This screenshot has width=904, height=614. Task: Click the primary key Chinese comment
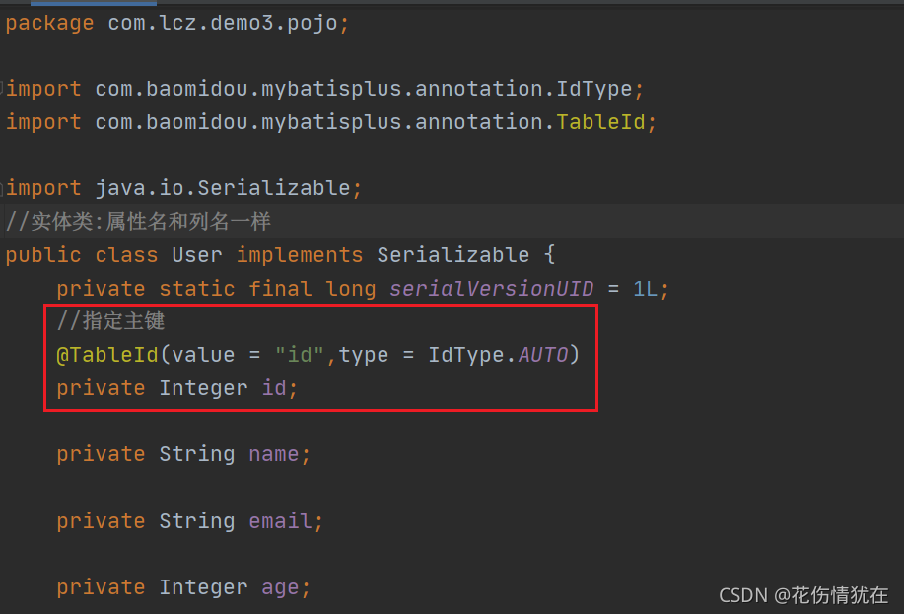[110, 321]
